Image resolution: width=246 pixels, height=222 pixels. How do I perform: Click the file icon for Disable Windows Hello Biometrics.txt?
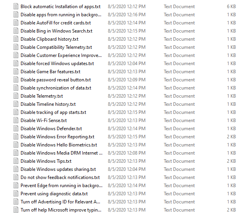16,145
